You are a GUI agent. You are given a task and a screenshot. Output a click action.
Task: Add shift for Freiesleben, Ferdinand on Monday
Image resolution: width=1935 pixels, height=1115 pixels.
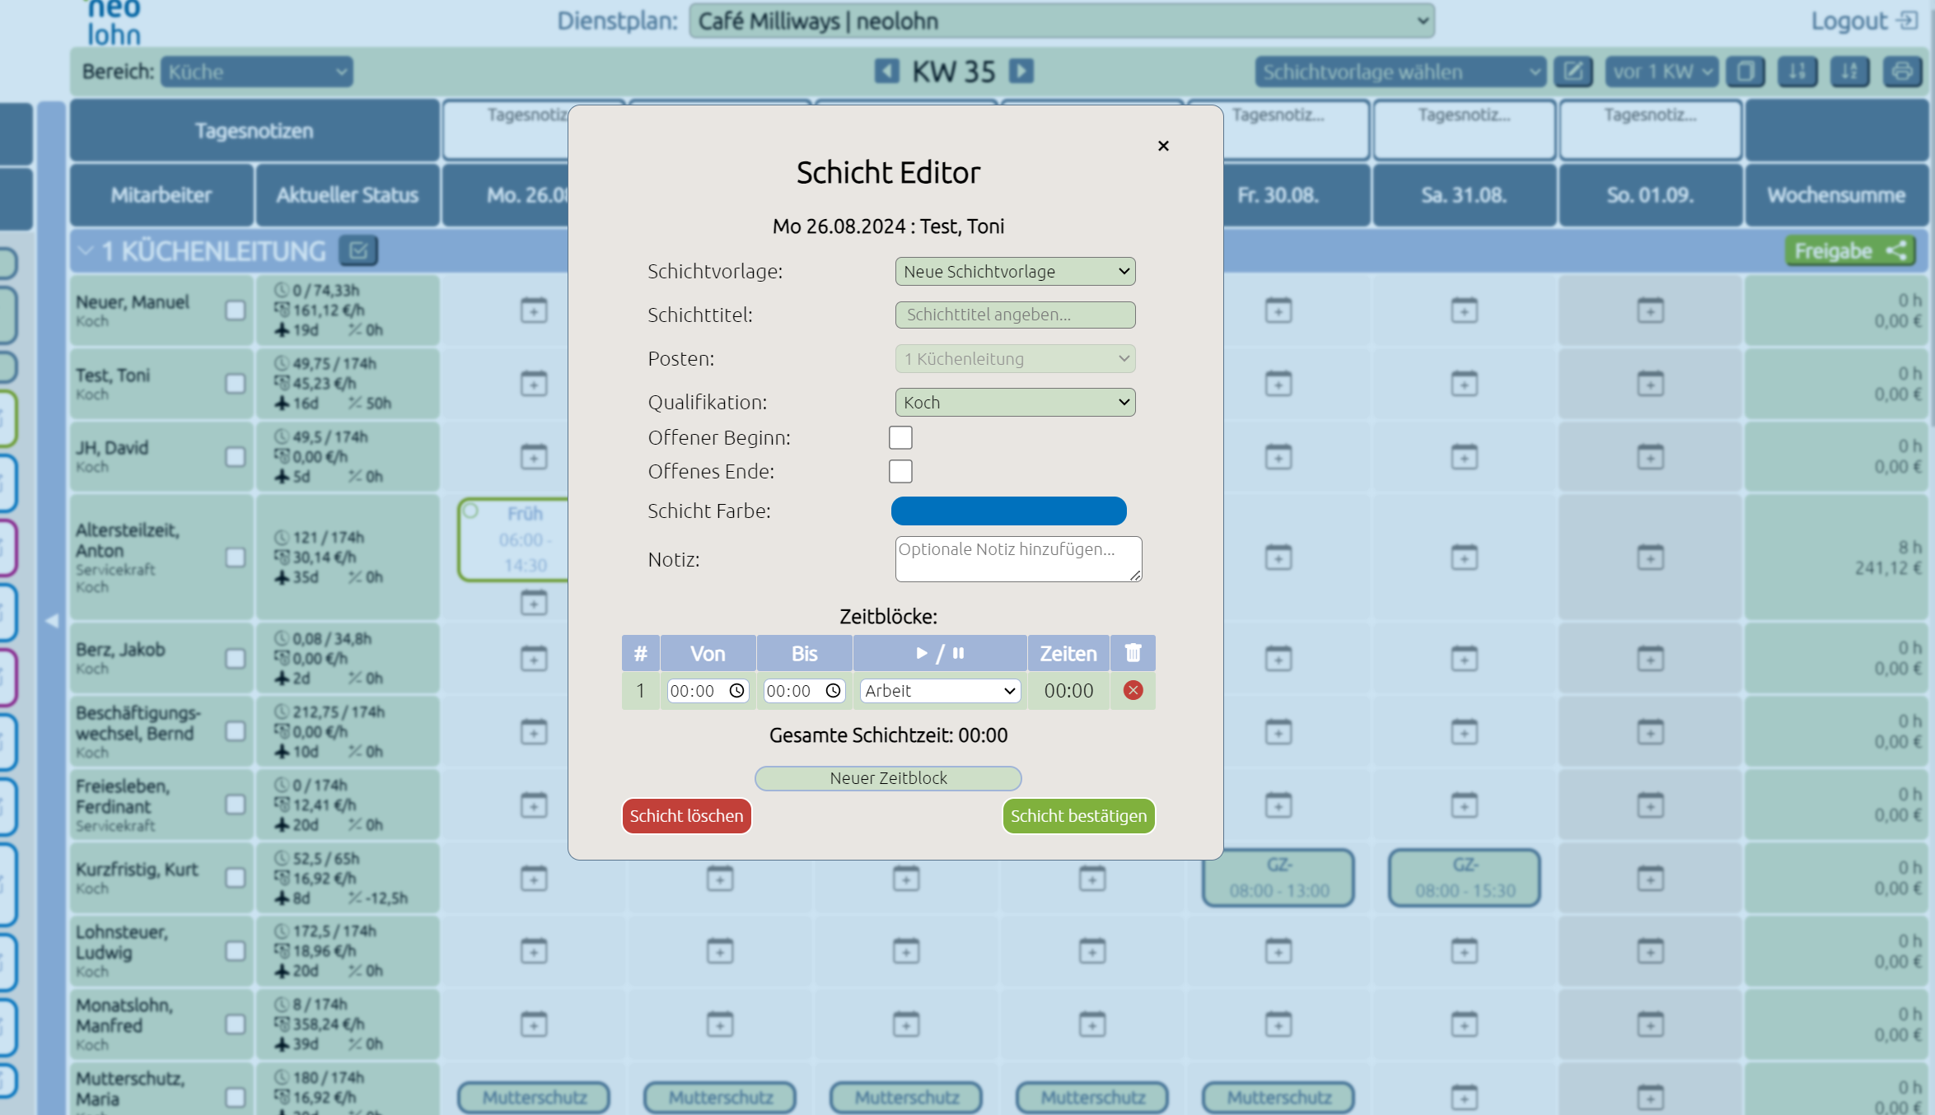click(534, 805)
